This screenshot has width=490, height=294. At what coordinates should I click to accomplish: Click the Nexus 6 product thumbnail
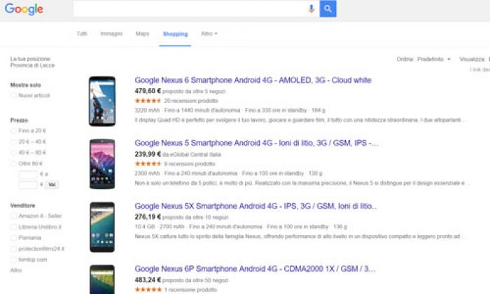[102, 101]
